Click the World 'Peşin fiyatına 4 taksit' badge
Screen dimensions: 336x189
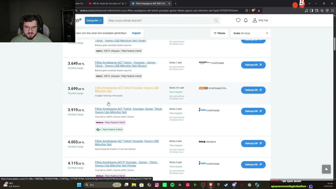click(111, 122)
